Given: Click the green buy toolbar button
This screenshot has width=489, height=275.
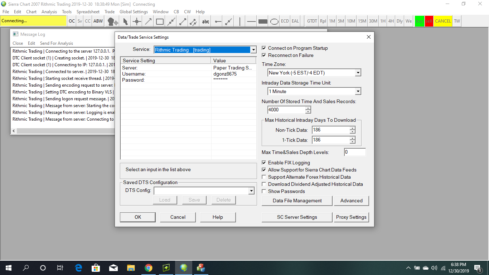Looking at the screenshot, I should 419,21.
